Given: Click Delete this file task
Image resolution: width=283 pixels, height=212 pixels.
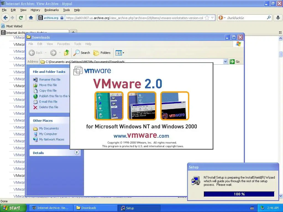Looking at the screenshot, I should pyautogui.click(x=49, y=107).
